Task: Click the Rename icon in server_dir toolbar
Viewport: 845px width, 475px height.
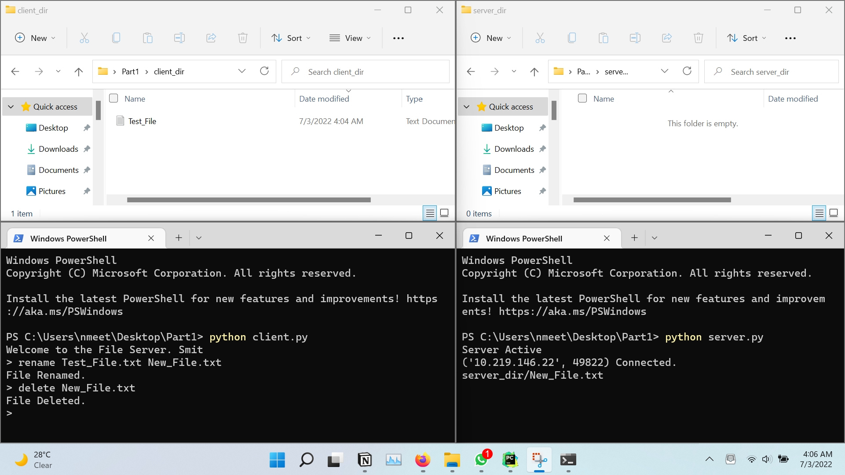Action: tap(635, 38)
